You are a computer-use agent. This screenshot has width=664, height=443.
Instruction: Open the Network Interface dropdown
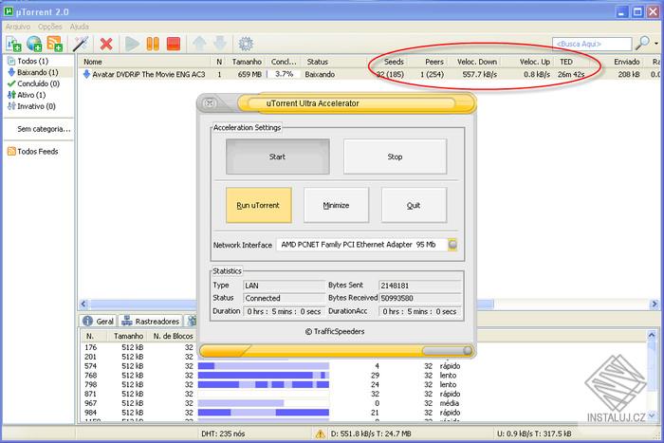pyautogui.click(x=452, y=245)
